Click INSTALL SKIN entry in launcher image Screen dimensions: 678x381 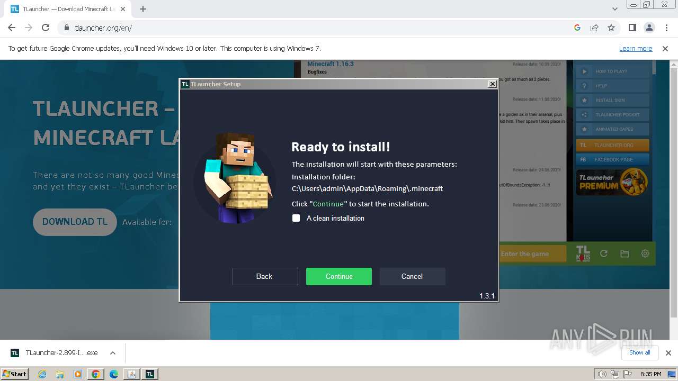click(612, 100)
